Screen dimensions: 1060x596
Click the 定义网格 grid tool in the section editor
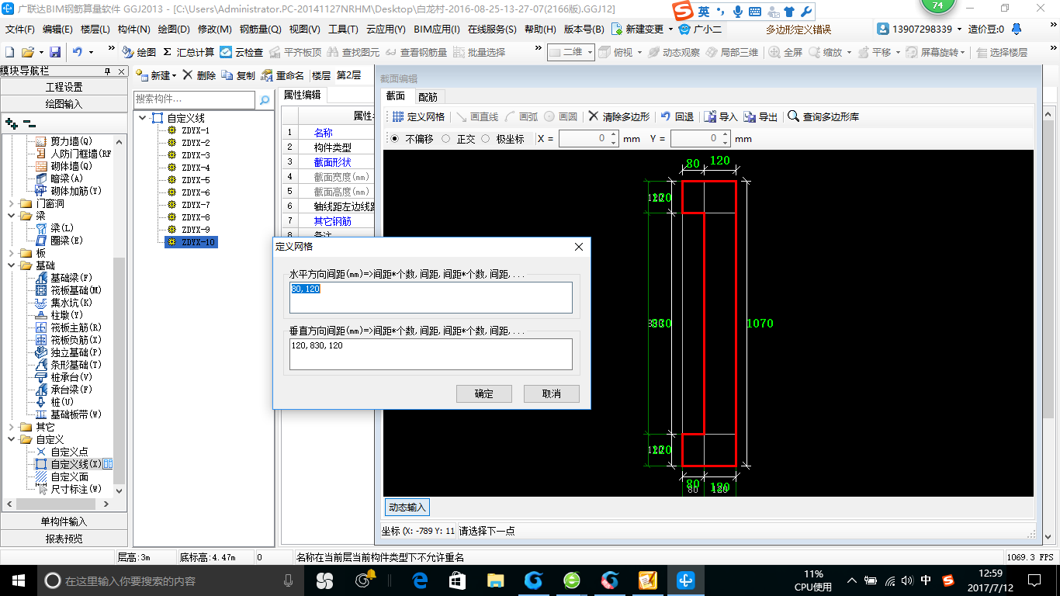(418, 116)
